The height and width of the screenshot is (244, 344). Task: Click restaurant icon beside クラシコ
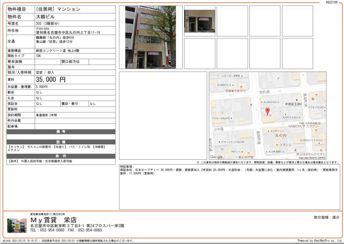(x=277, y=145)
